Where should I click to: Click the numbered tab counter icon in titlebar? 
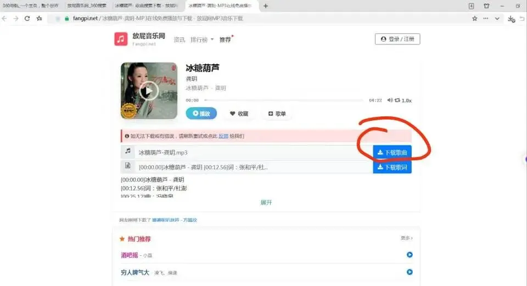tap(471, 6)
